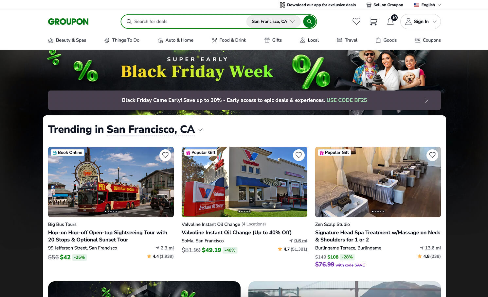This screenshot has width=488, height=297.
Task: Click the green search magnifier button
Action: point(309,22)
